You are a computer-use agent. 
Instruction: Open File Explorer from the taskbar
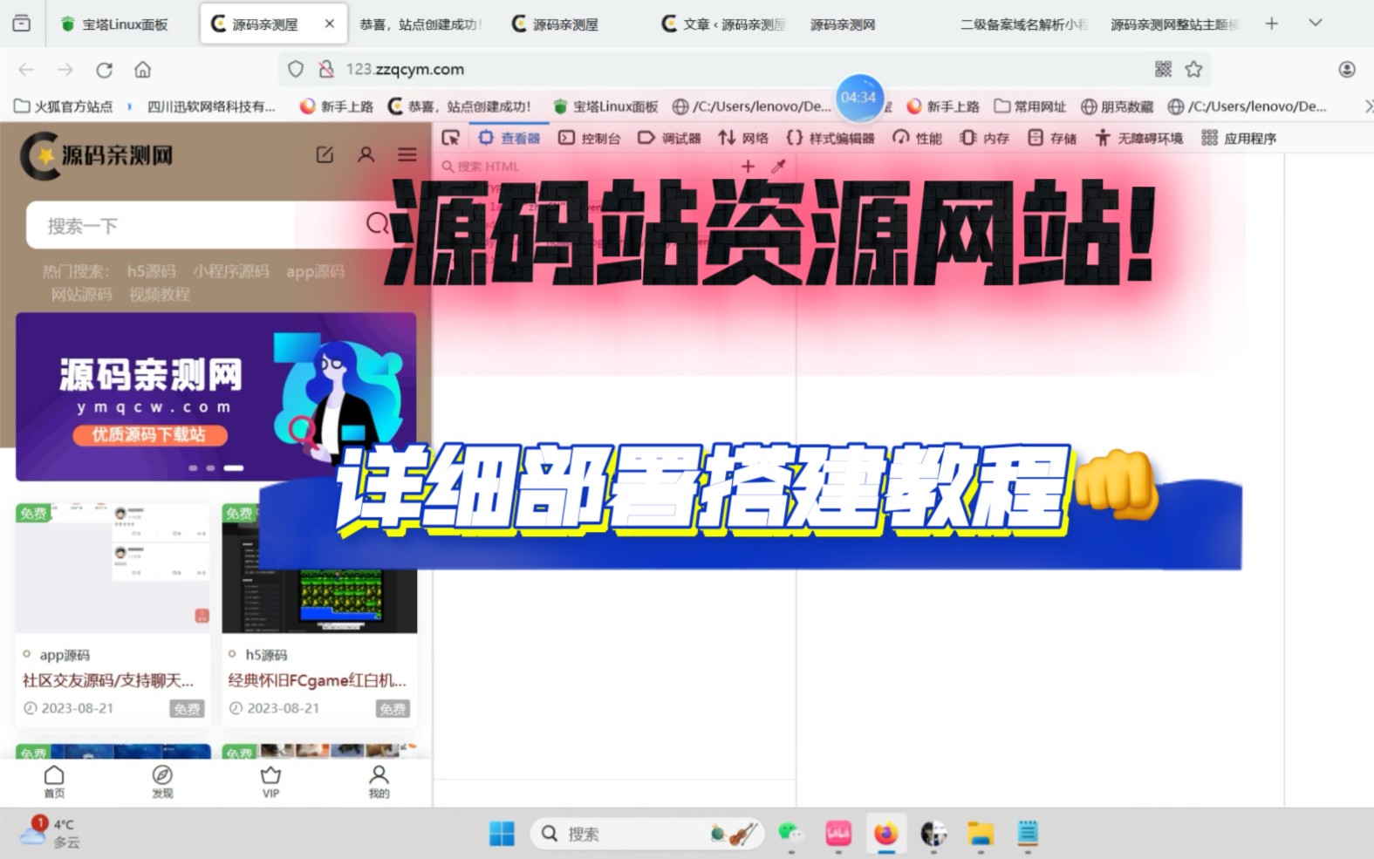coord(980,834)
